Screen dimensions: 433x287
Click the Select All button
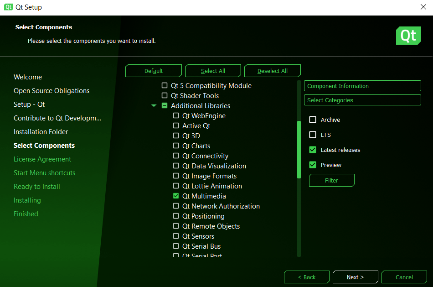[x=213, y=71]
